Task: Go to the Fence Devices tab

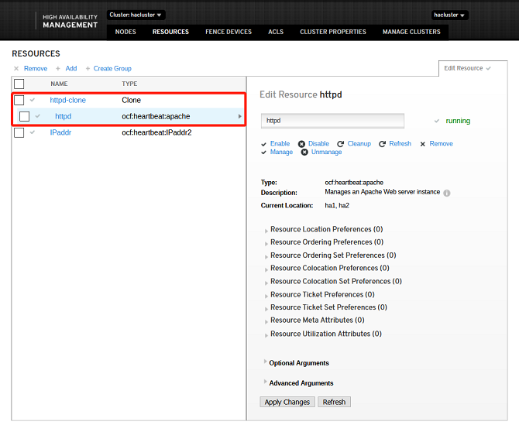Action: tap(229, 32)
